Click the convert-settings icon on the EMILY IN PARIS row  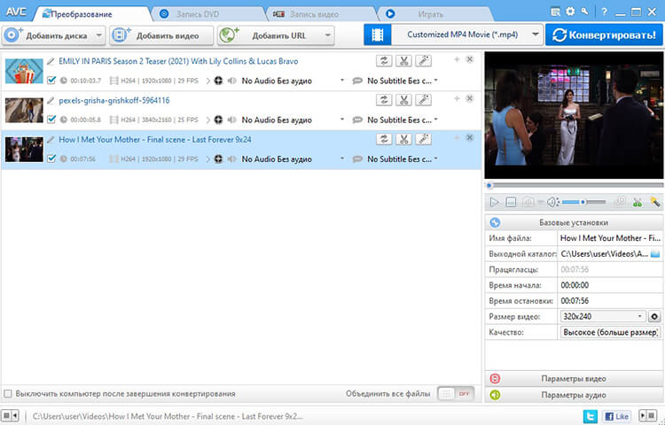[384, 61]
